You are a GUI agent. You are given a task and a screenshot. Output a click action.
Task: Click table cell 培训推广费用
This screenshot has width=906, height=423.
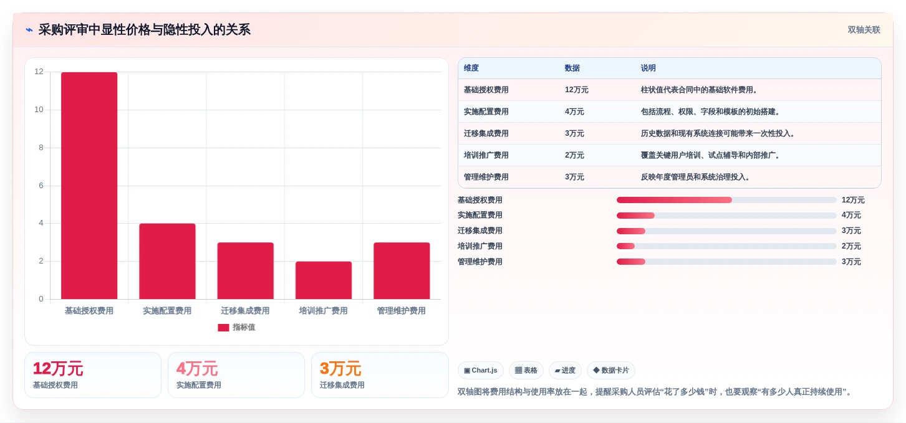[486, 156]
